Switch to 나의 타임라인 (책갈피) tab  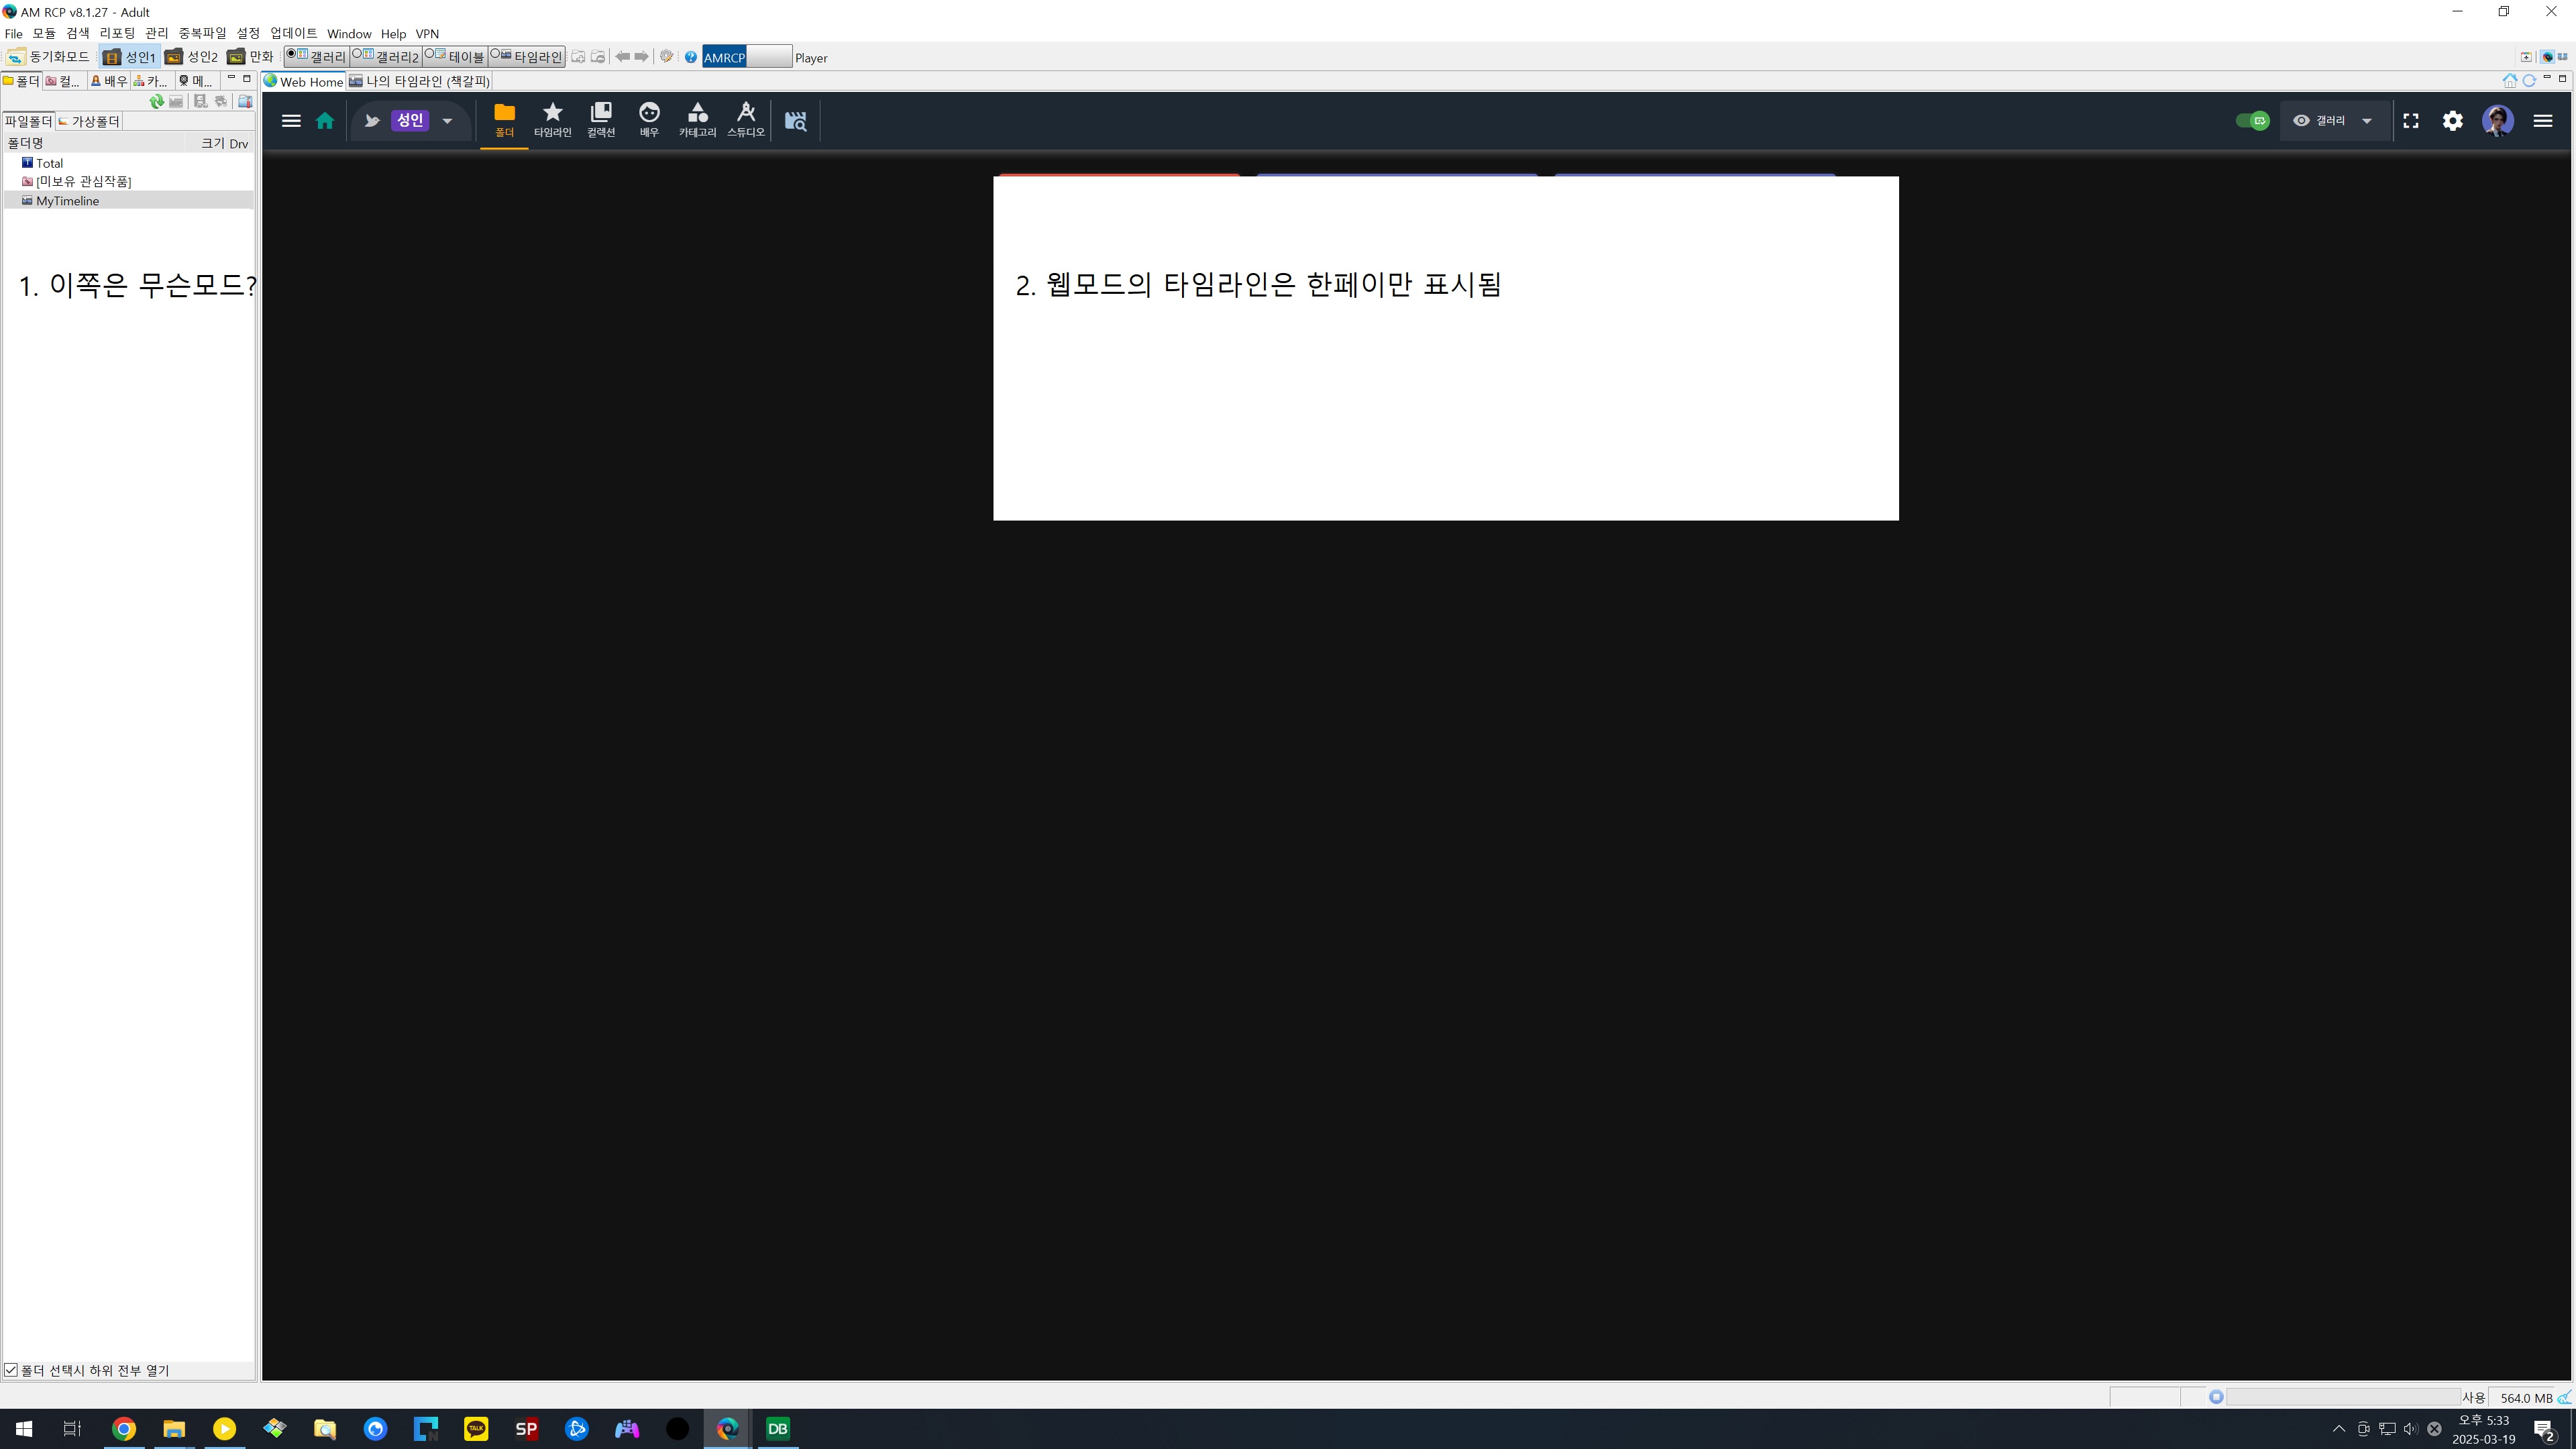pyautogui.click(x=420, y=81)
